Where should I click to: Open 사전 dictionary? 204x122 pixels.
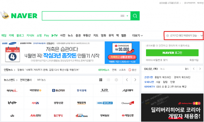click(63, 35)
